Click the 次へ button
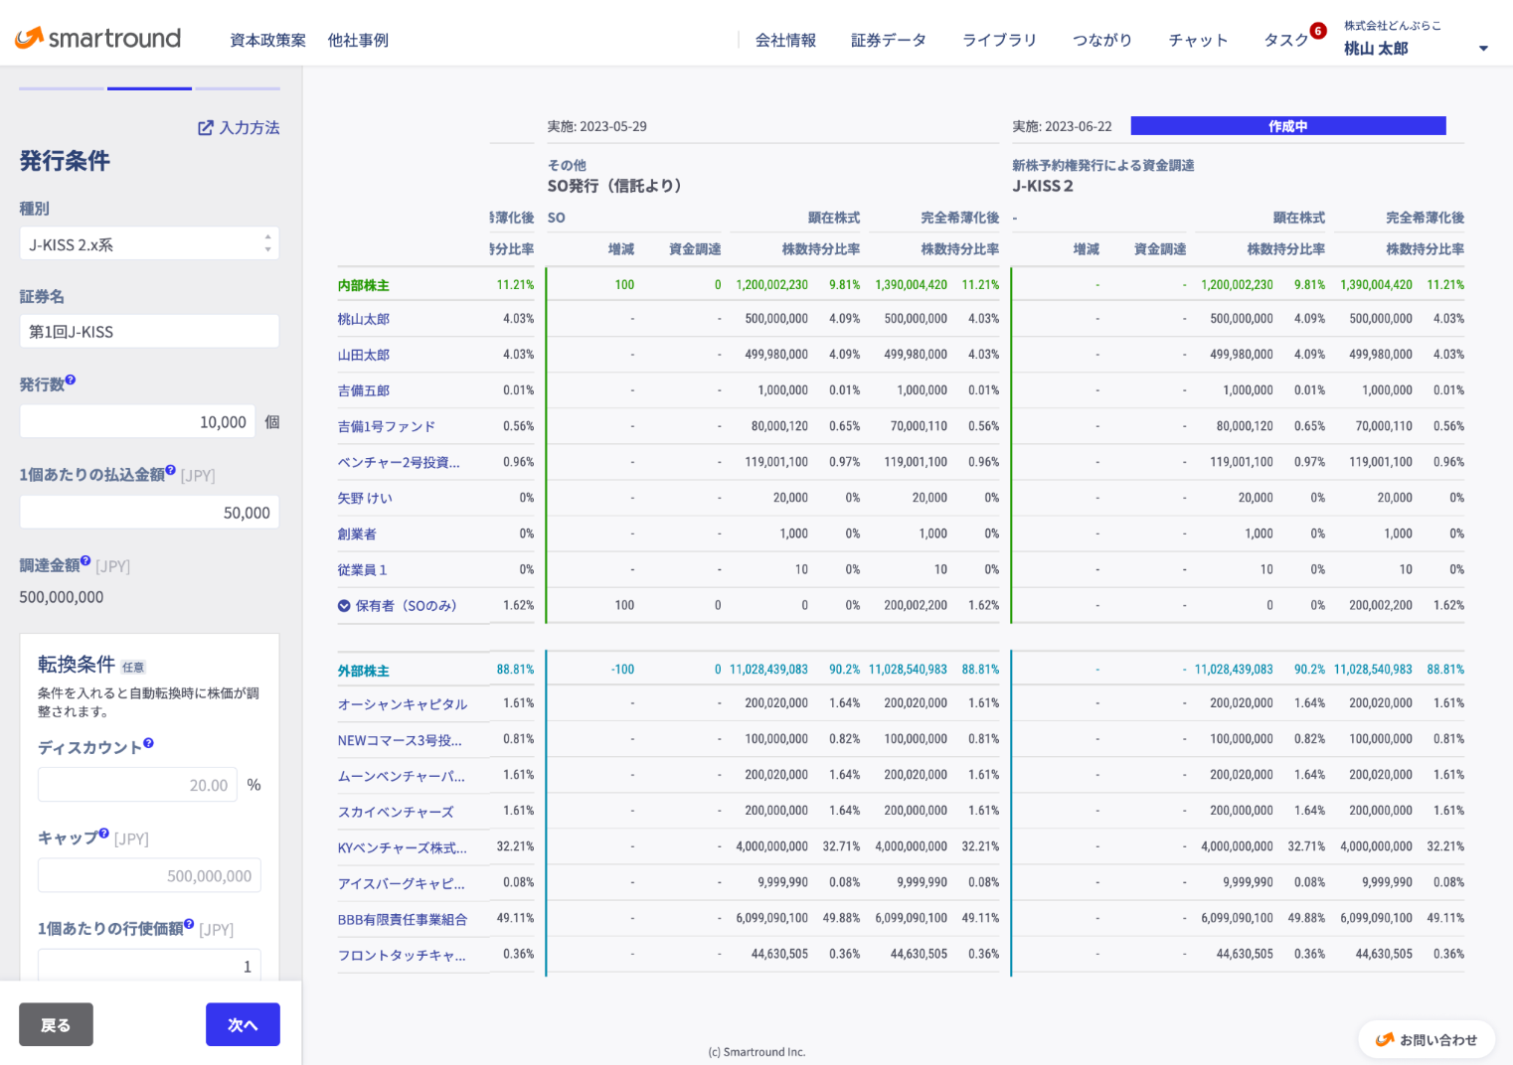Viewport: 1513px width, 1065px height. click(x=243, y=1024)
